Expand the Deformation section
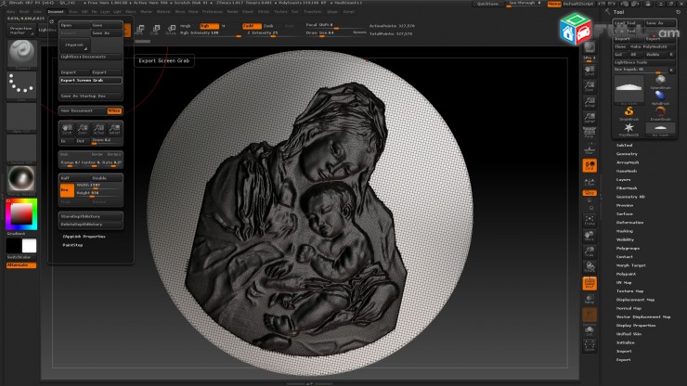 (630, 223)
